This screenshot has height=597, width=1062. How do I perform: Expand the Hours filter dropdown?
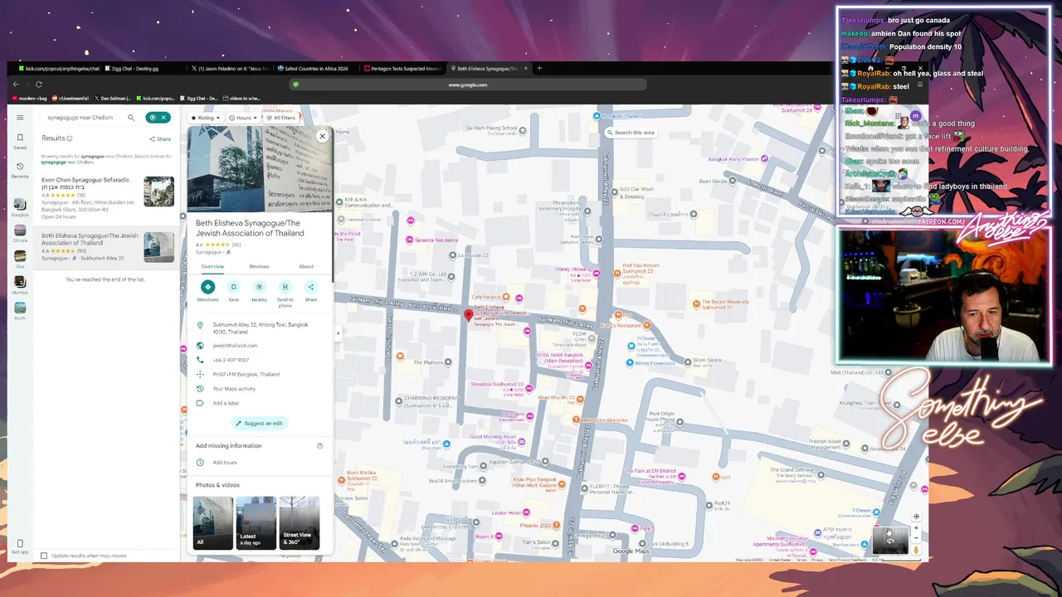(243, 118)
